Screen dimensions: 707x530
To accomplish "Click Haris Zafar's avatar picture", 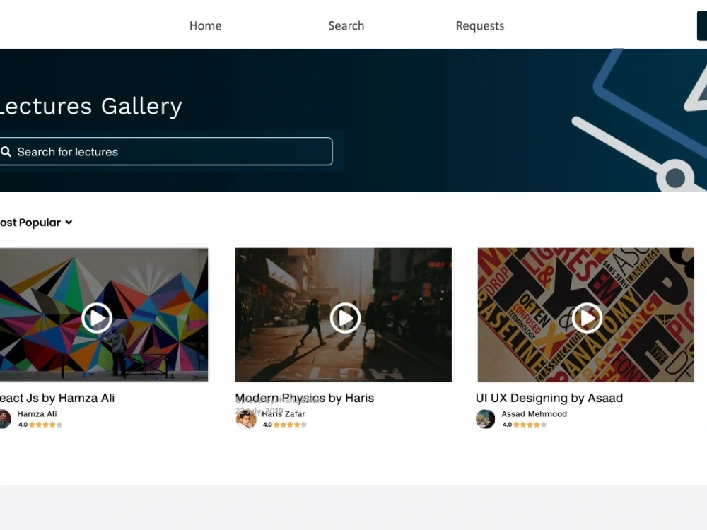I will (246, 419).
